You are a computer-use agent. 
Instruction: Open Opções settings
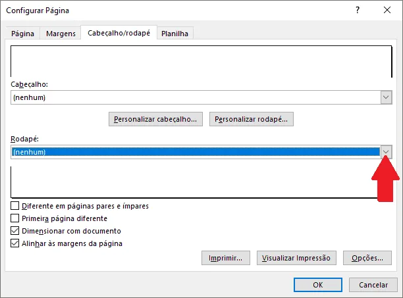[x=367, y=258]
